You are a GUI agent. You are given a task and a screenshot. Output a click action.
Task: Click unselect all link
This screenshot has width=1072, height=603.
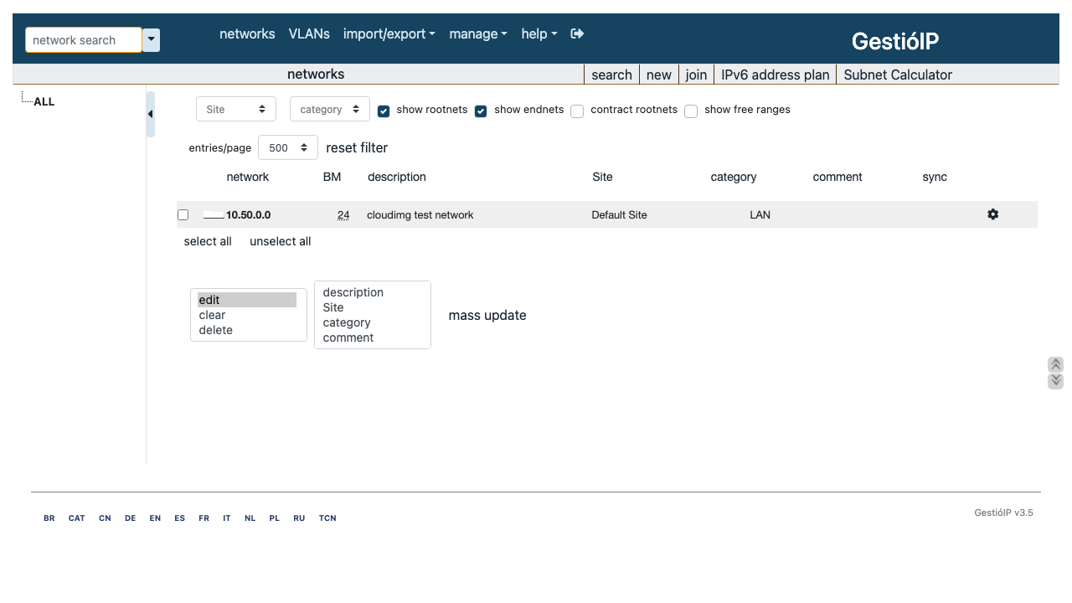point(281,241)
